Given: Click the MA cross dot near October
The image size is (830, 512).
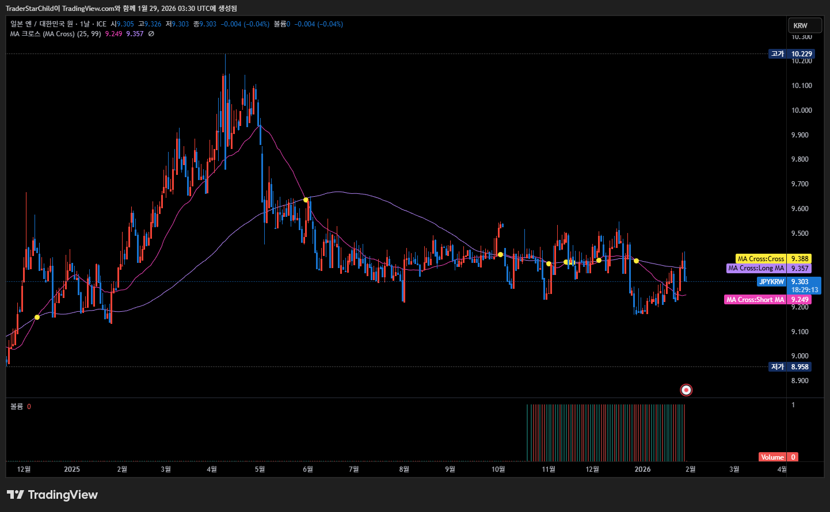Looking at the screenshot, I should (500, 254).
